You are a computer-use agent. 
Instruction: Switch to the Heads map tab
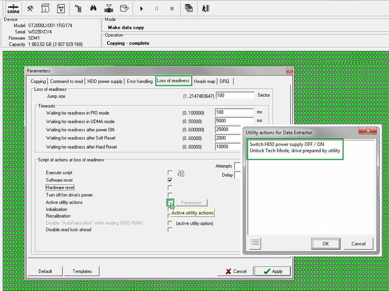pos(205,81)
